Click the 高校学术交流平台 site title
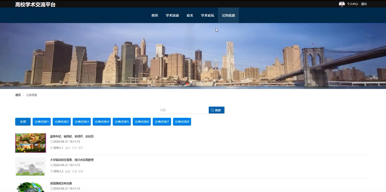The height and width of the screenshot is (192, 386). tap(35, 4)
